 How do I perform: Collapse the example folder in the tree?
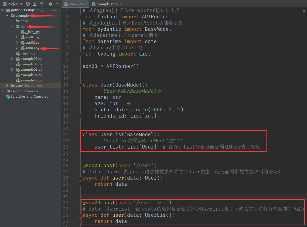pos(7,16)
